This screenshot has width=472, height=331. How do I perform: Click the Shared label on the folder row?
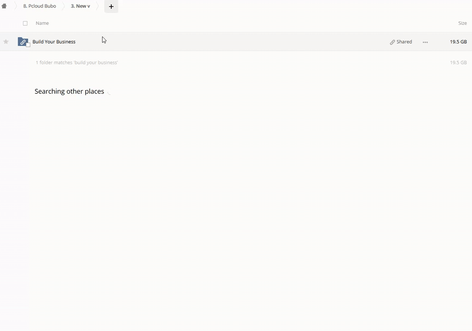(x=404, y=42)
